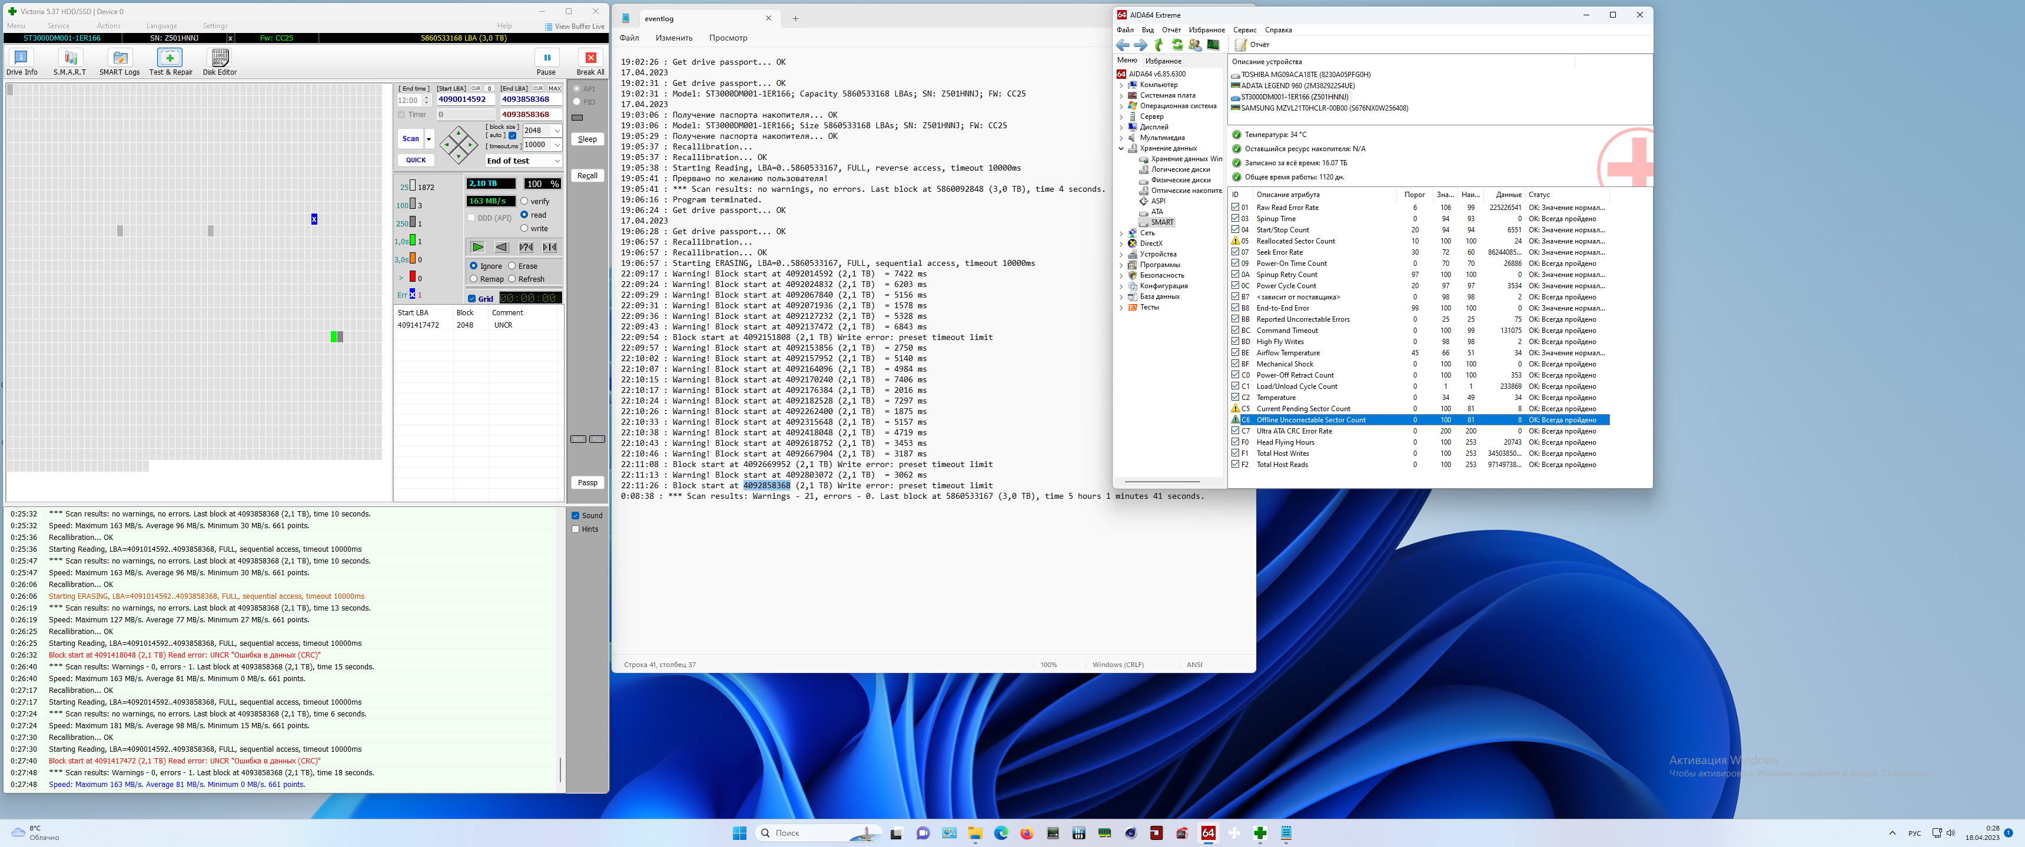Enable the verify scan mode radio
Screen dimensions: 2025x847
tap(524, 202)
